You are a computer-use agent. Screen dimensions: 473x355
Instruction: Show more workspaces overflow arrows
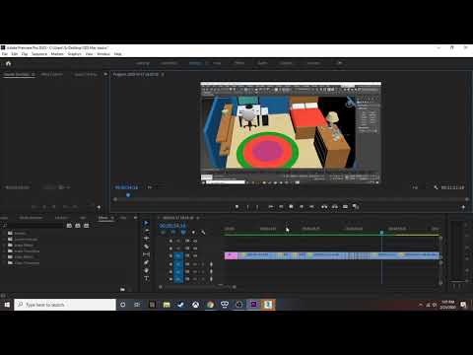click(339, 63)
